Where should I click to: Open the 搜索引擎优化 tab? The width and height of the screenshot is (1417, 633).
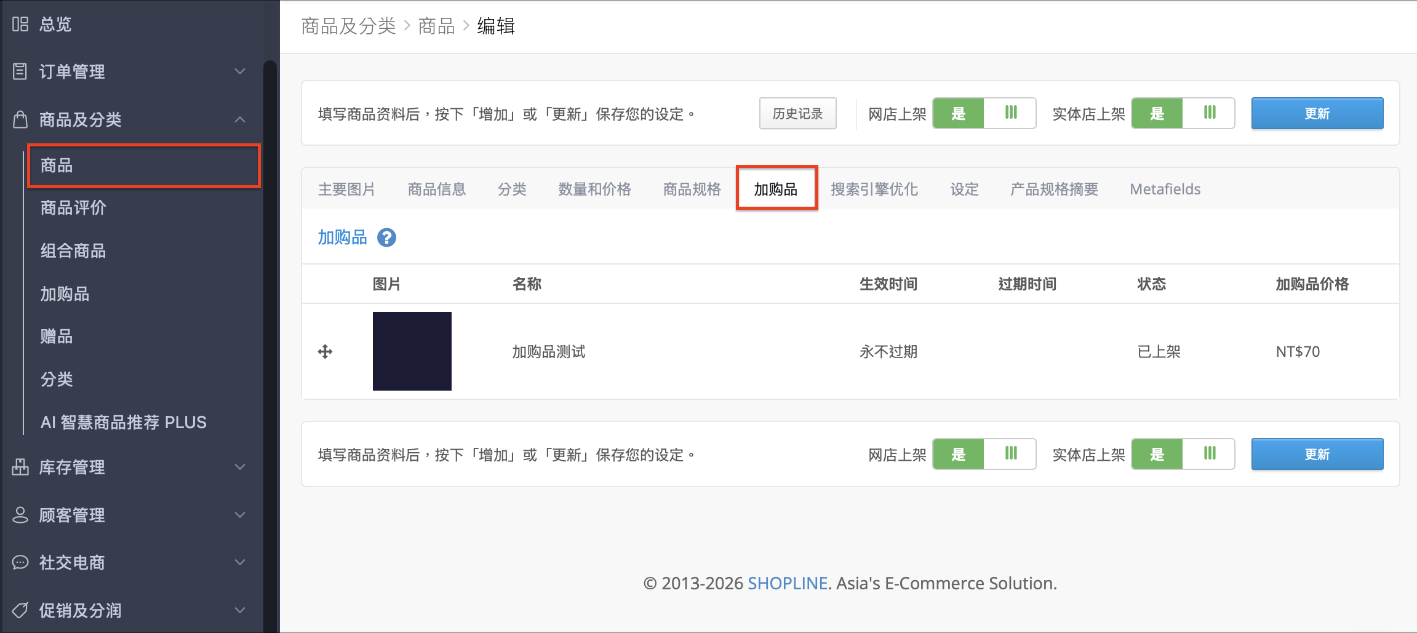tap(874, 189)
